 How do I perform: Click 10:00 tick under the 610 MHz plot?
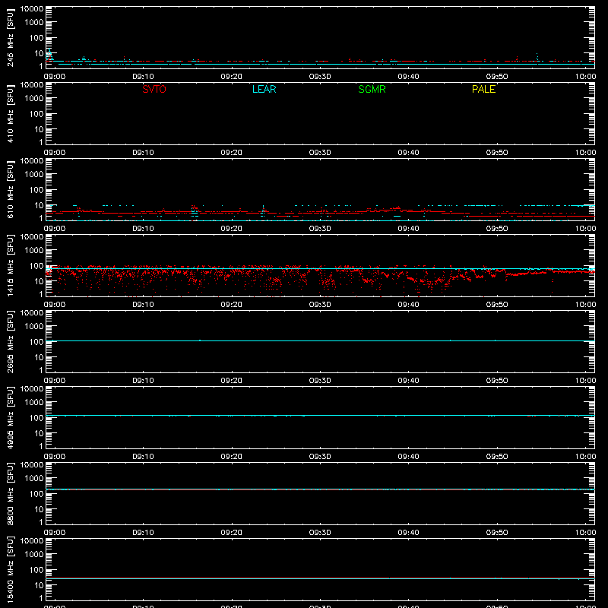(x=585, y=229)
